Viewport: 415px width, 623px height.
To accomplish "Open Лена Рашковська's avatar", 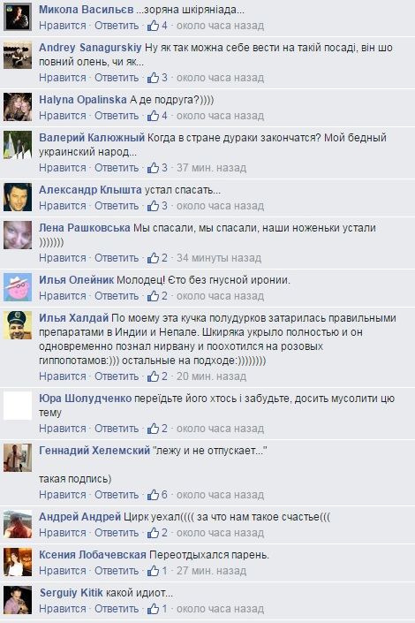I will click(x=18, y=235).
